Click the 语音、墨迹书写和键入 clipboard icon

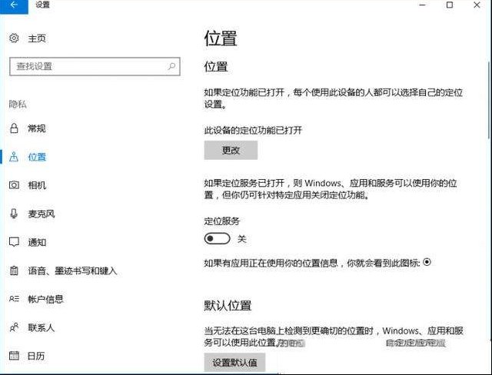(x=14, y=270)
